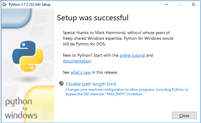Click the Python logo in the sidebar
The image size is (201, 123).
coord(28,57)
